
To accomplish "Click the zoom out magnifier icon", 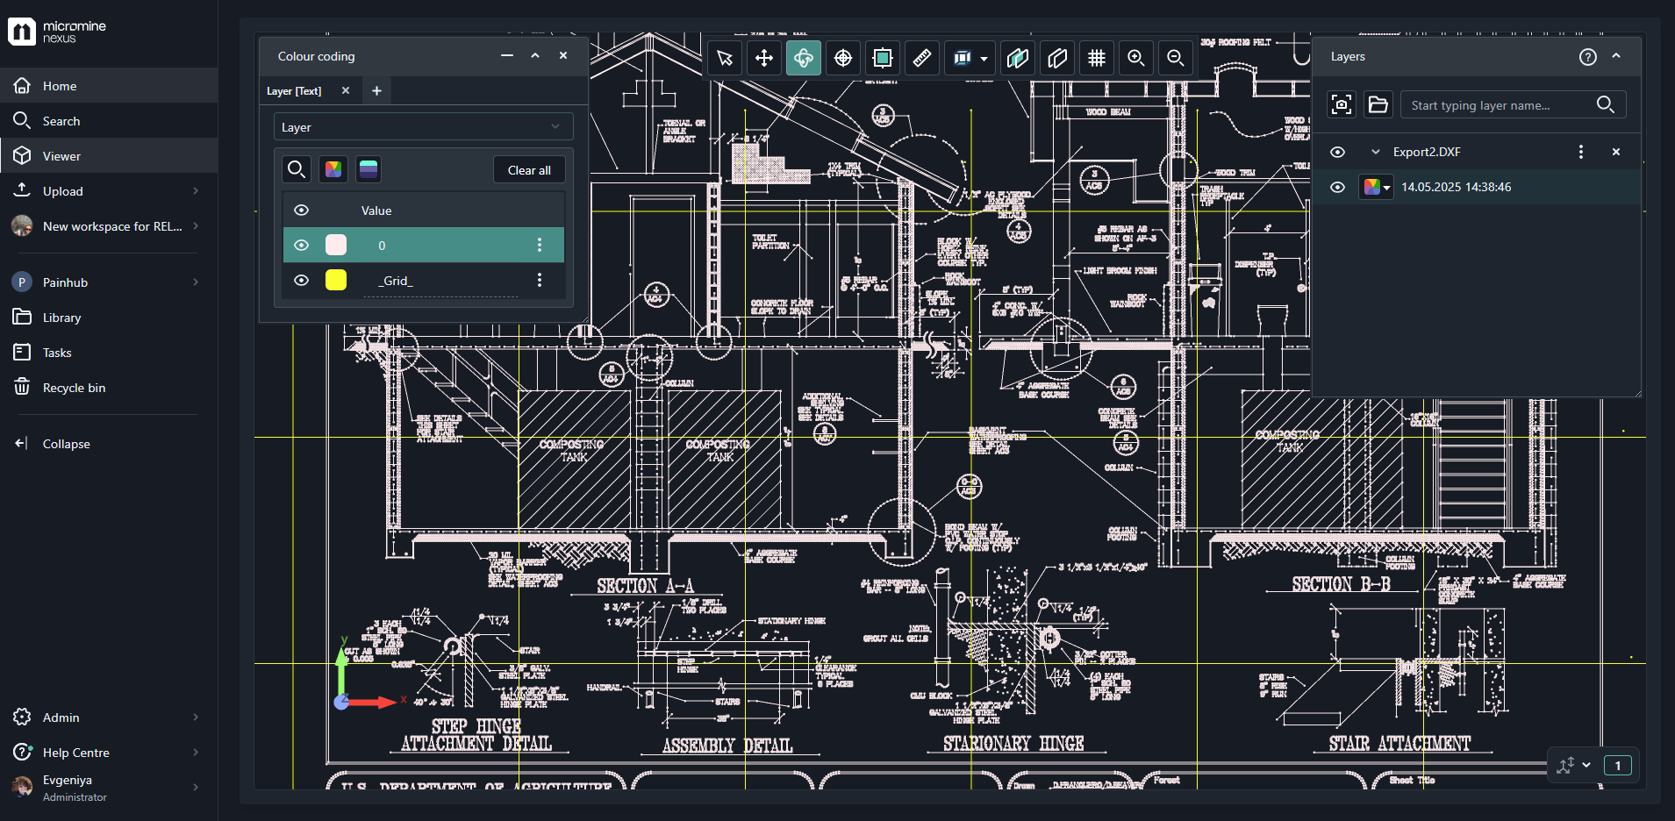I will point(1176,58).
